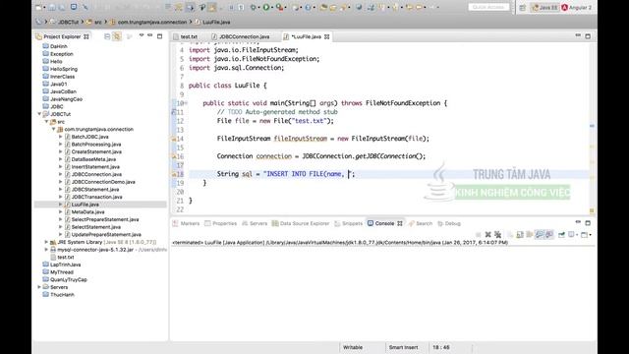Select the QuanLyTruyCap project
This screenshot has width=629, height=354.
click(x=68, y=279)
